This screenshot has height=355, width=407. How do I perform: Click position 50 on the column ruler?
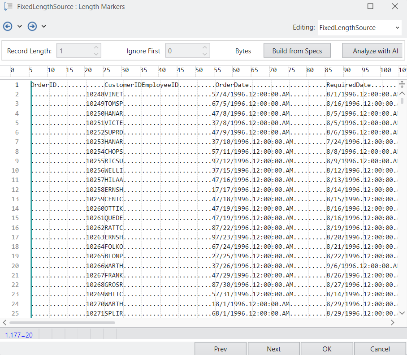coord(199,70)
